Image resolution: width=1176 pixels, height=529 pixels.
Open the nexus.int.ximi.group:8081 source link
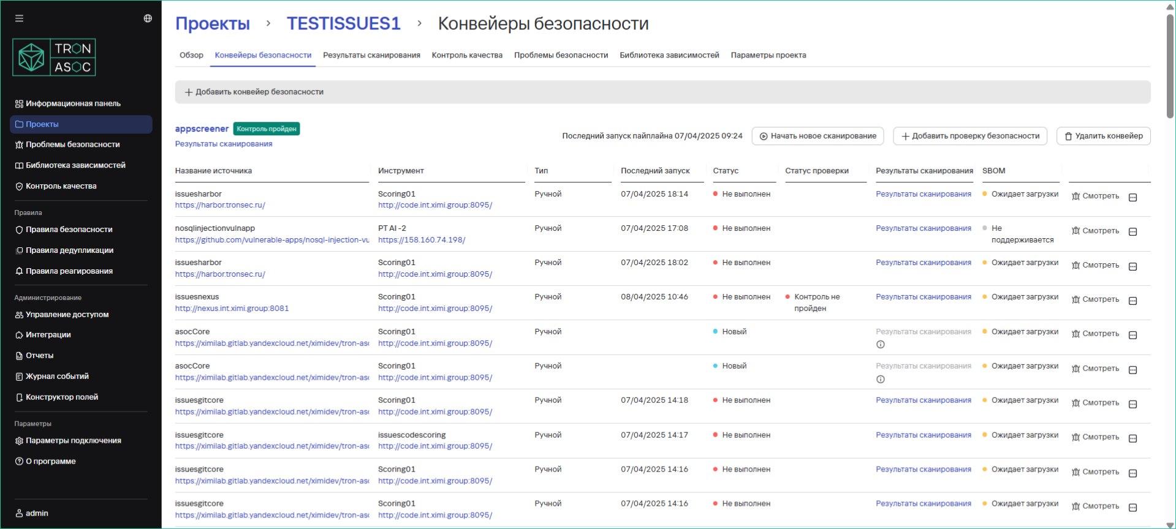coord(232,309)
